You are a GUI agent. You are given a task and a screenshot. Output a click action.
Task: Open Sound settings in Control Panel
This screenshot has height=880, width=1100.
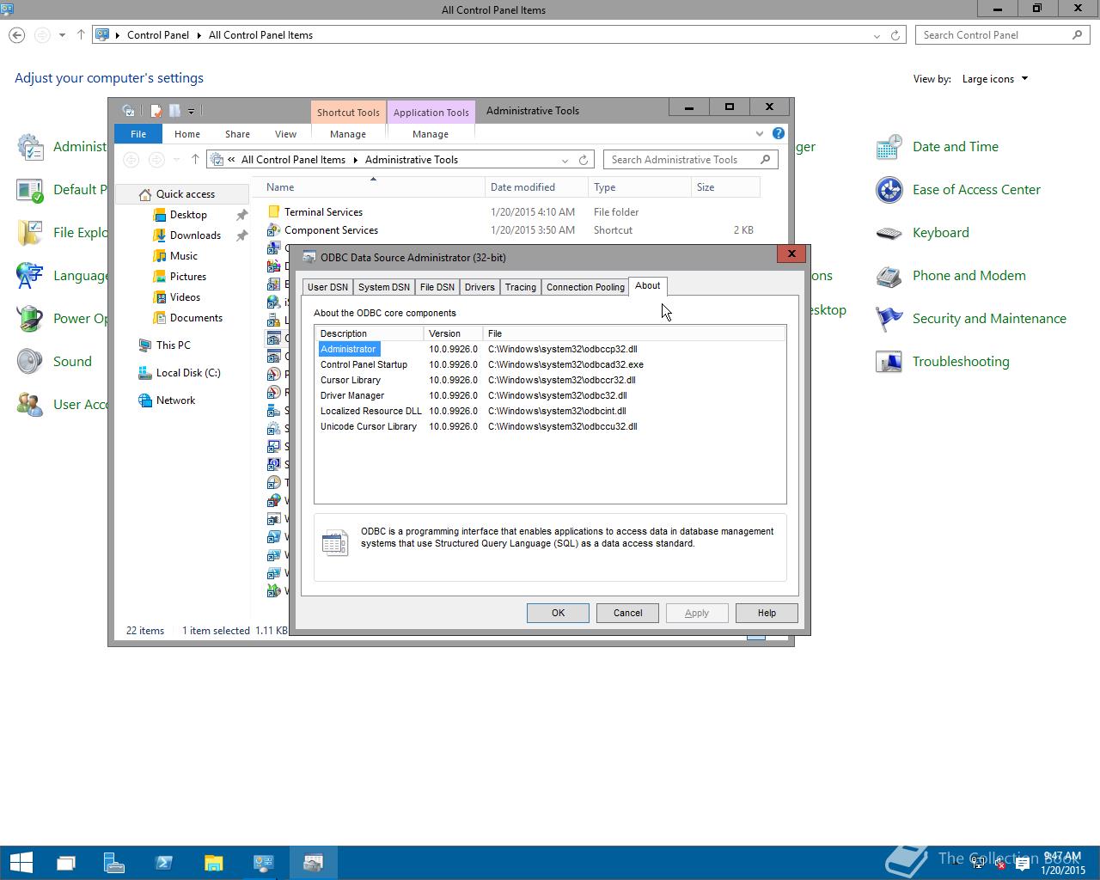72,362
